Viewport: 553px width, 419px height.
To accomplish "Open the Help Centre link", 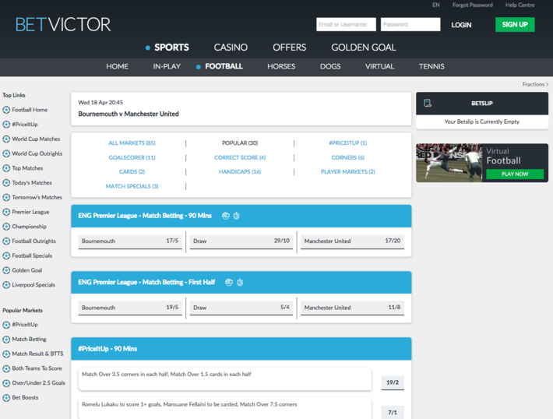I will click(x=520, y=5).
